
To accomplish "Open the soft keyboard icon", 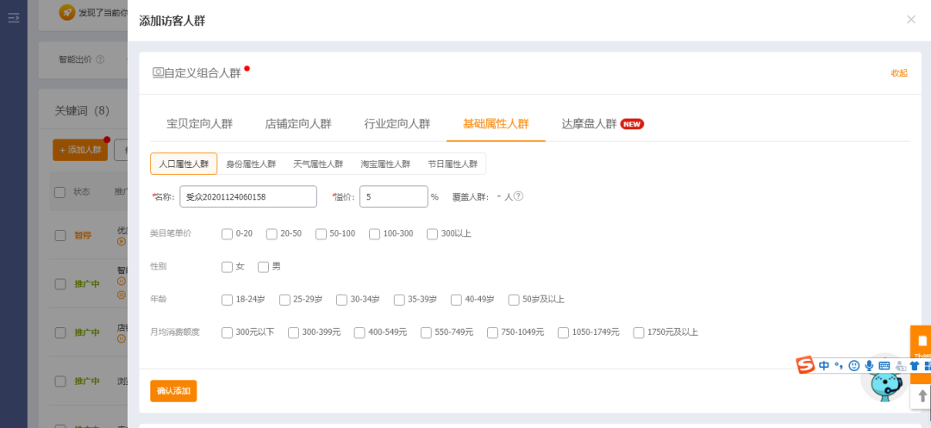I will 884,366.
